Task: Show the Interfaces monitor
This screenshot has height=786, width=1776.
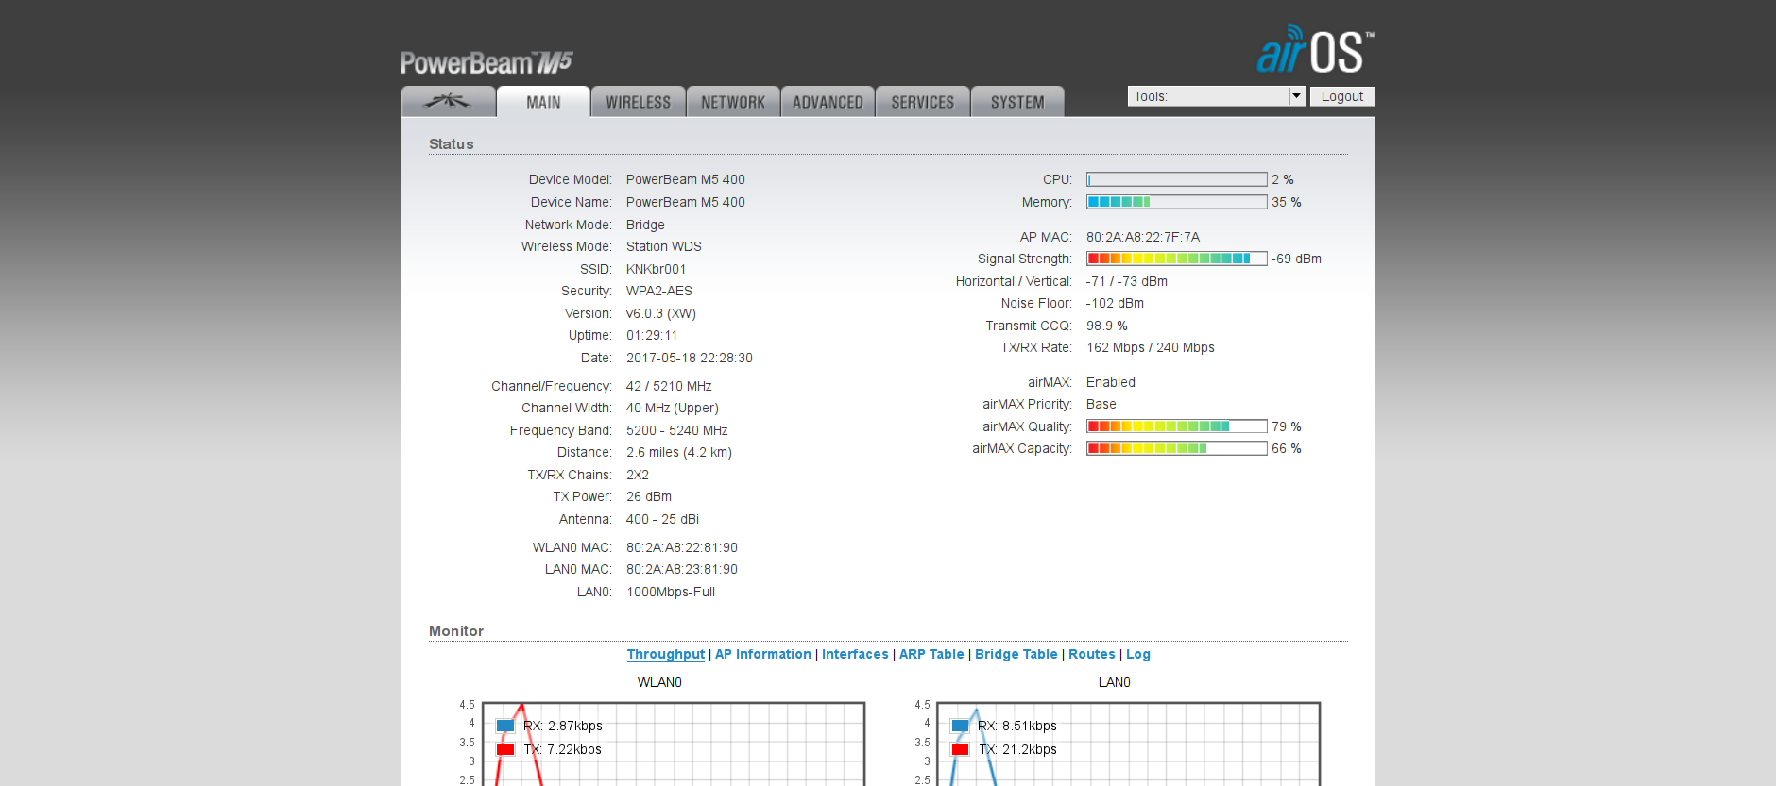Action: click(x=855, y=654)
